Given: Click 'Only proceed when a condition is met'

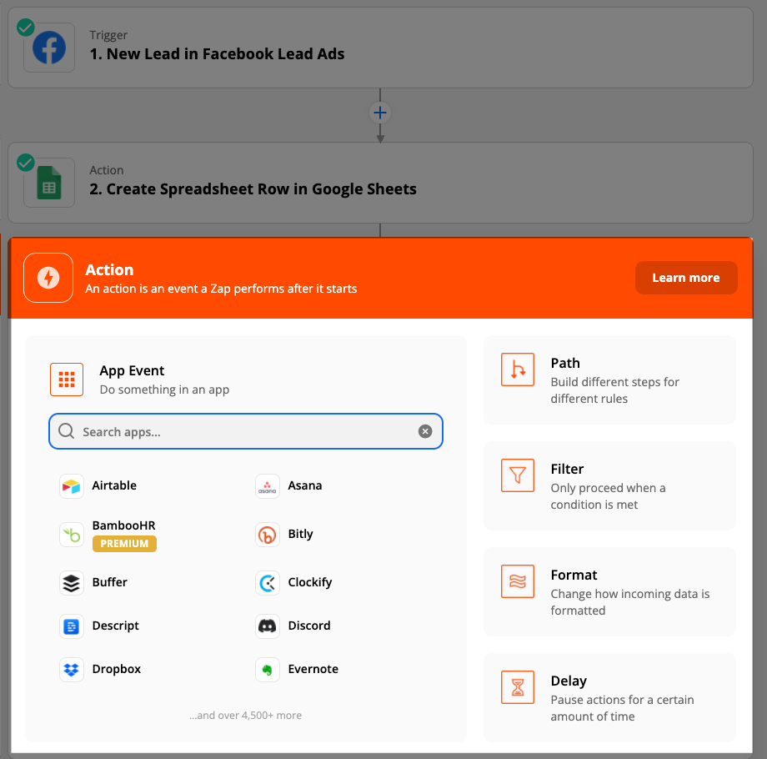Looking at the screenshot, I should [608, 496].
